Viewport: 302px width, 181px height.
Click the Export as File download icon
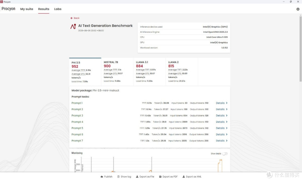click(137, 177)
